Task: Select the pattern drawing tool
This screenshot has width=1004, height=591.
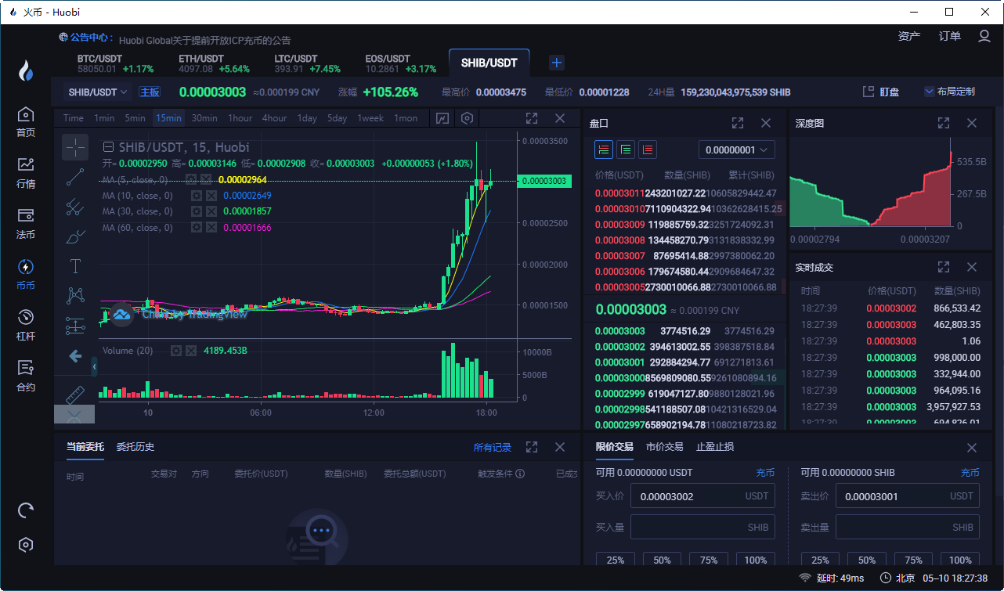Action: click(x=75, y=296)
